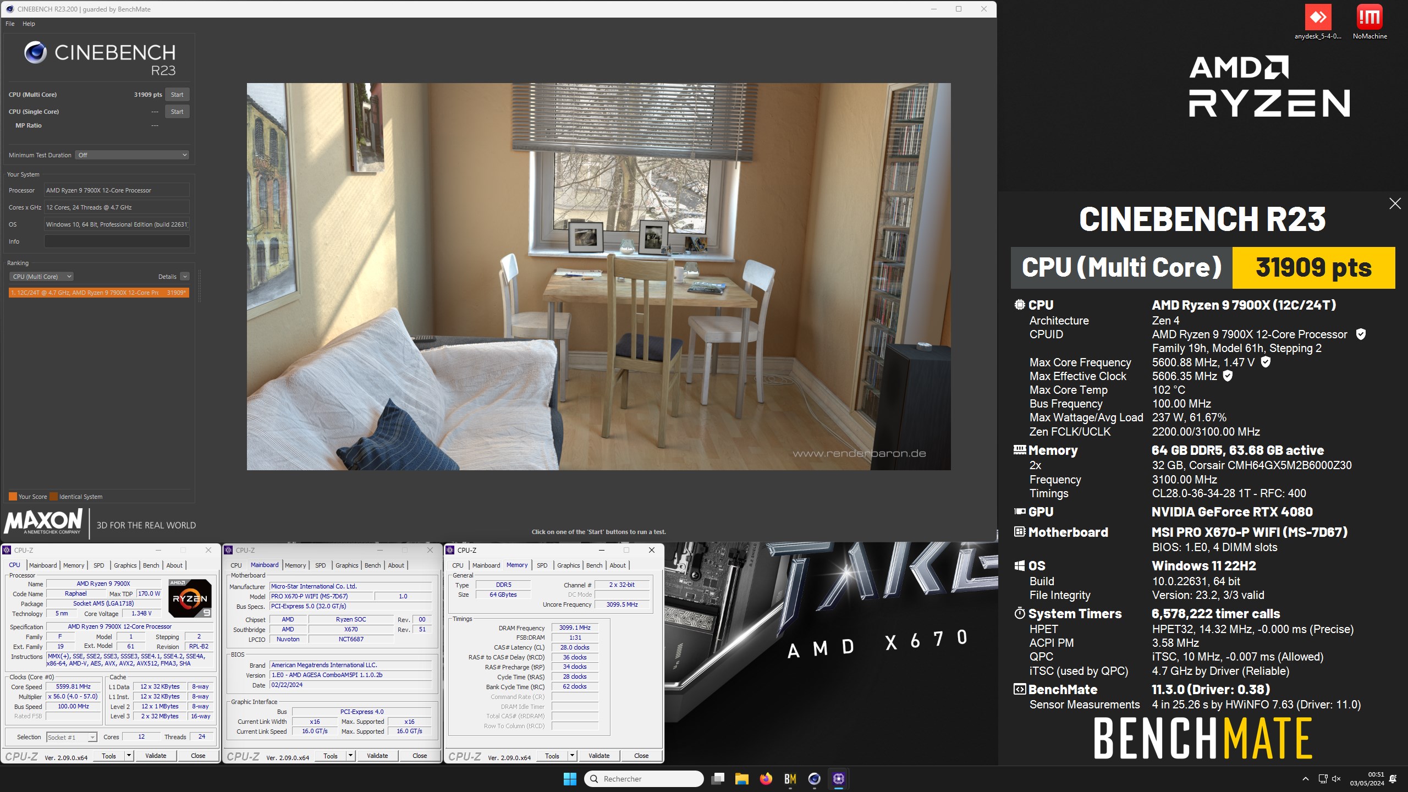Open BenchMate from the taskbar

pos(790,779)
